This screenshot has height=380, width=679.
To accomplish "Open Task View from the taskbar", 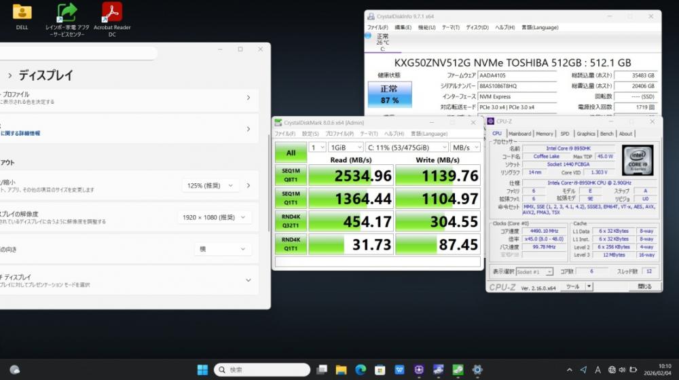I will [x=322, y=370].
